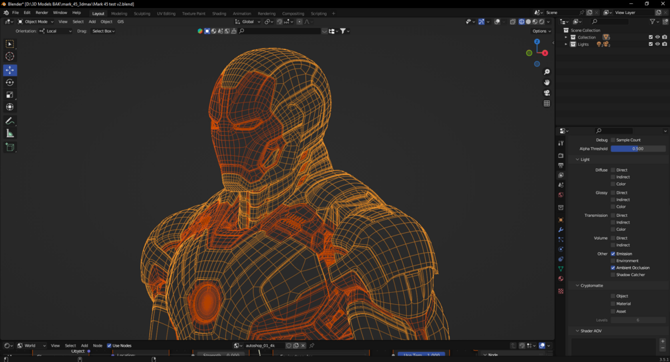Enable Transmission Color pass

[x=613, y=230]
